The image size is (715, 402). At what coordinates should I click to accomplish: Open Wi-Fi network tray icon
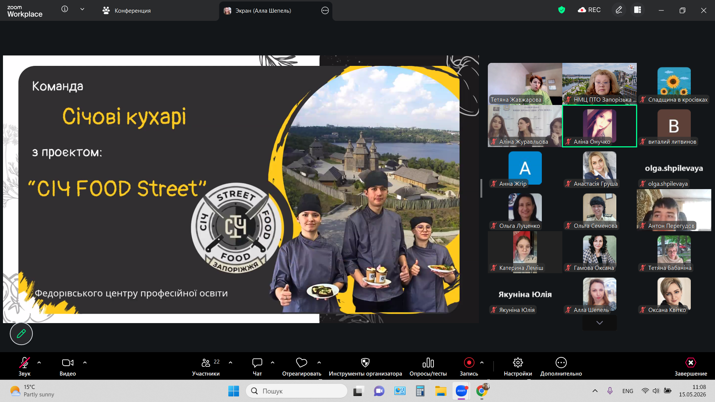coord(645,391)
